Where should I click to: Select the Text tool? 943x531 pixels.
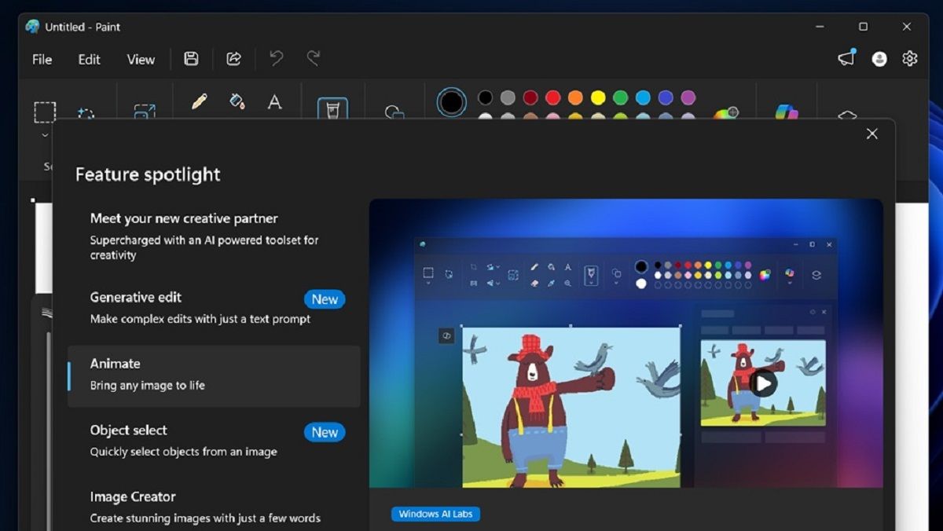(x=273, y=101)
